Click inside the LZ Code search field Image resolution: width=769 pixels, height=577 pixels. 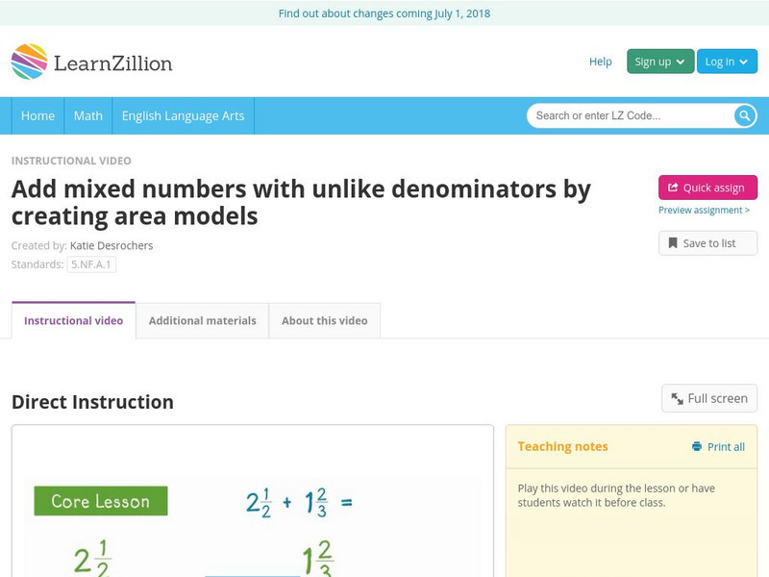point(625,115)
